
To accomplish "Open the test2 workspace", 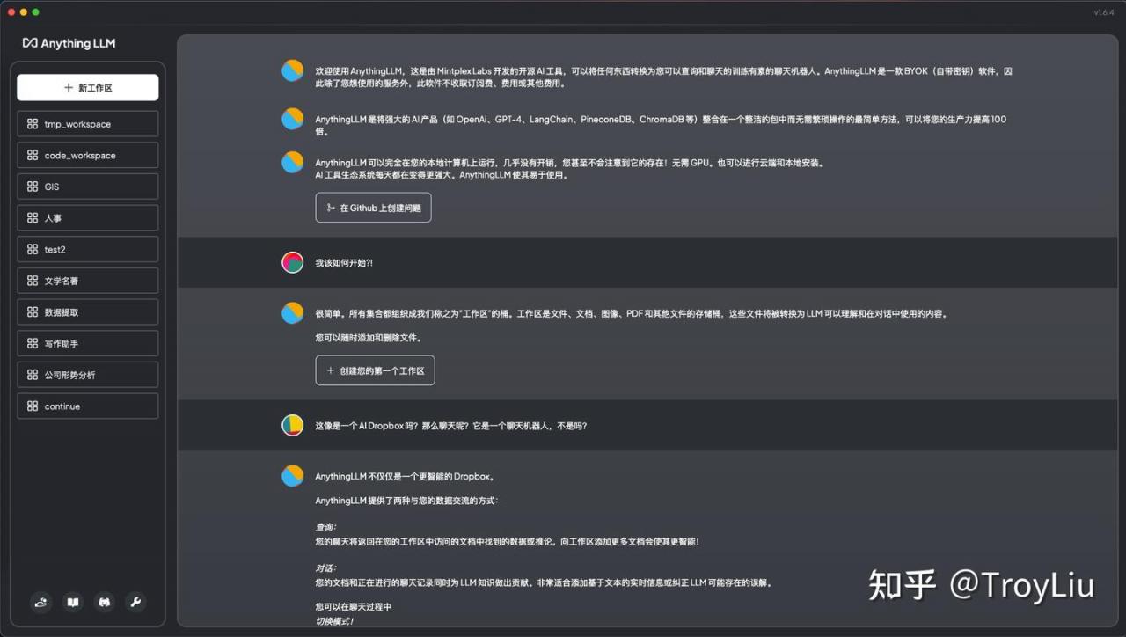I will point(88,249).
